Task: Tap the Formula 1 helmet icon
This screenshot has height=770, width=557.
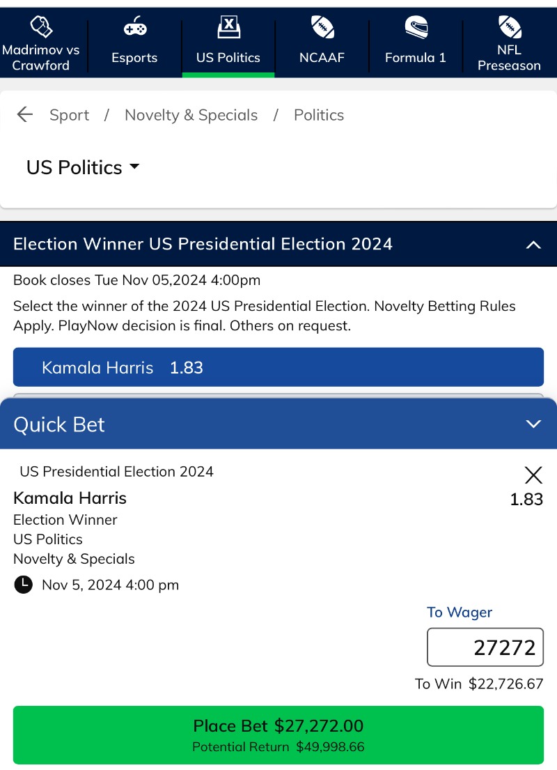Action: pos(416,27)
